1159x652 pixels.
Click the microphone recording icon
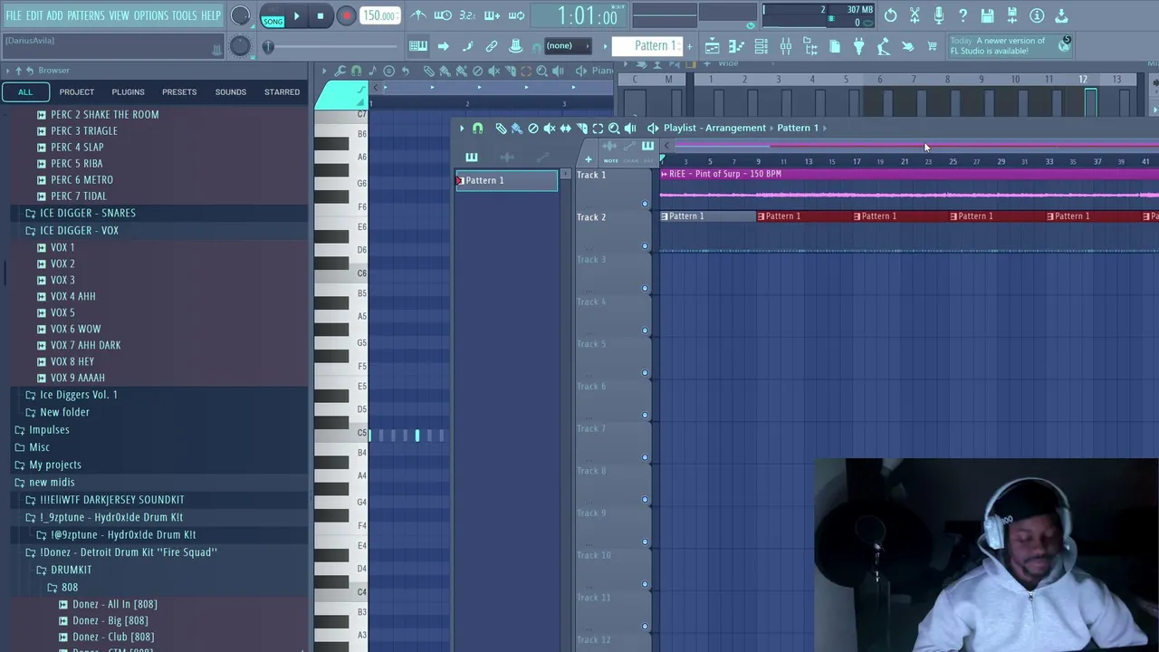point(939,15)
